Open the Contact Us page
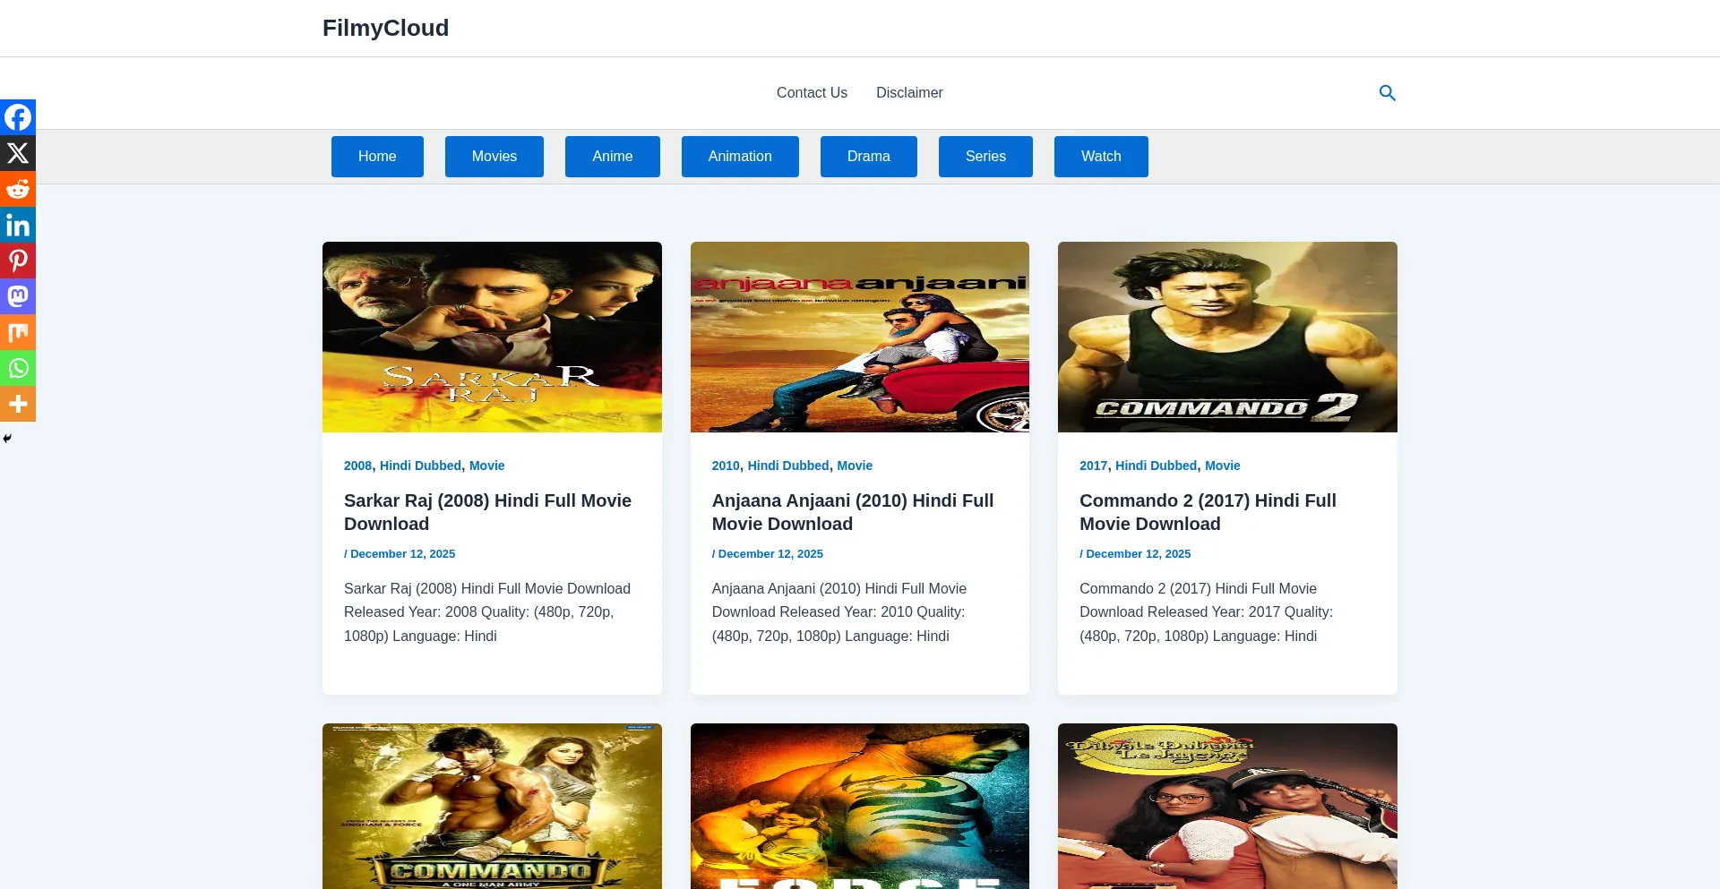The width and height of the screenshot is (1720, 889). click(812, 93)
